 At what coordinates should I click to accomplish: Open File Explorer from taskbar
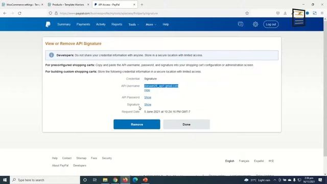[105, 180]
